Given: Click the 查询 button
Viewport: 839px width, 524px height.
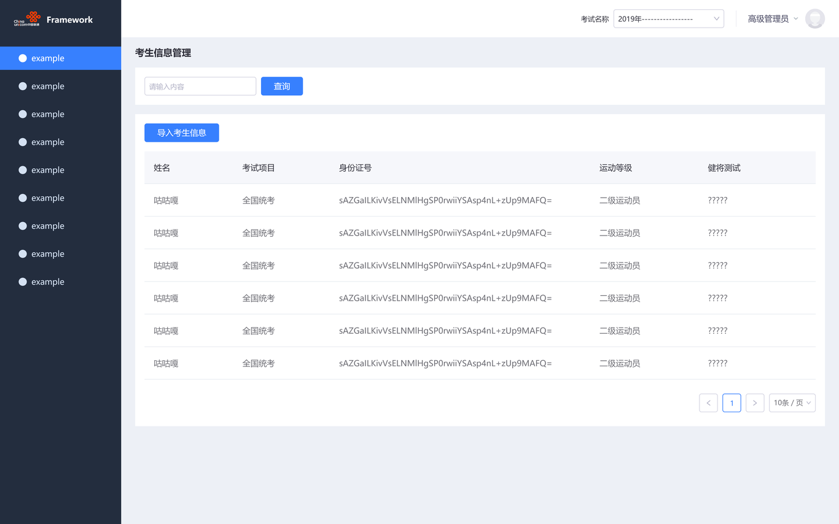Looking at the screenshot, I should coord(282,87).
